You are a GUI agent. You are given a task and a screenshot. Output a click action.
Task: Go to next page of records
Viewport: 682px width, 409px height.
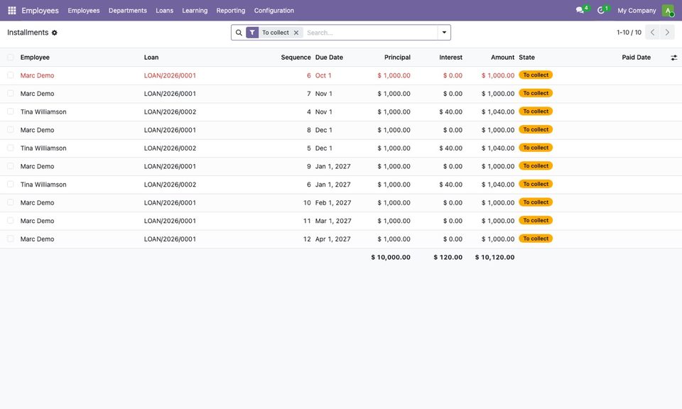tap(667, 33)
